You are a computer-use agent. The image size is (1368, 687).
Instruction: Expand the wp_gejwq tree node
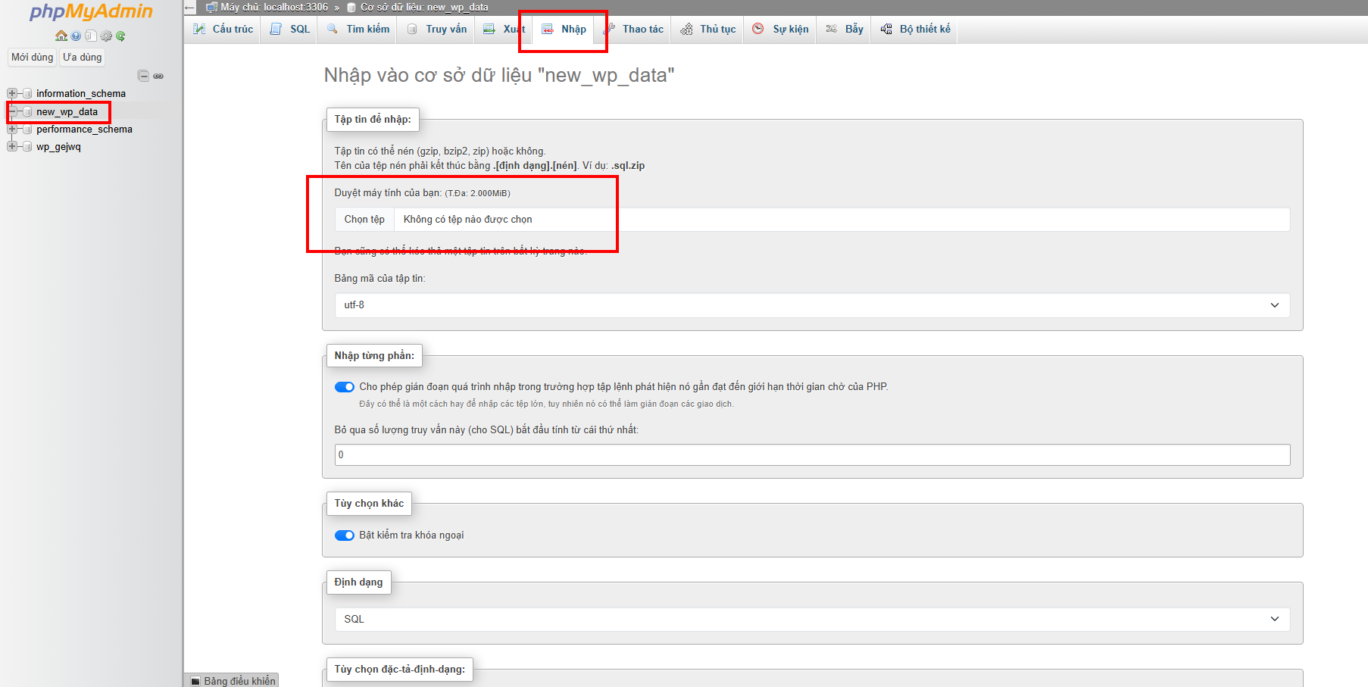12,146
